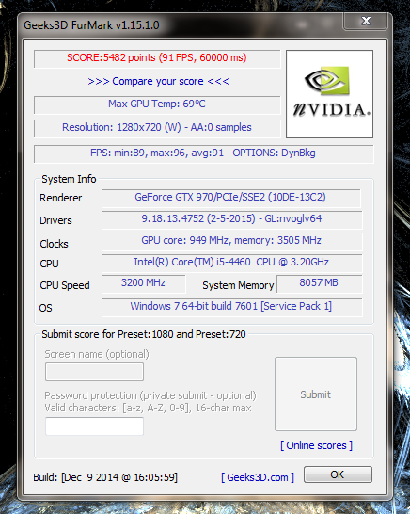
Task: Click the Screen name (optional) label
Action: point(97,354)
